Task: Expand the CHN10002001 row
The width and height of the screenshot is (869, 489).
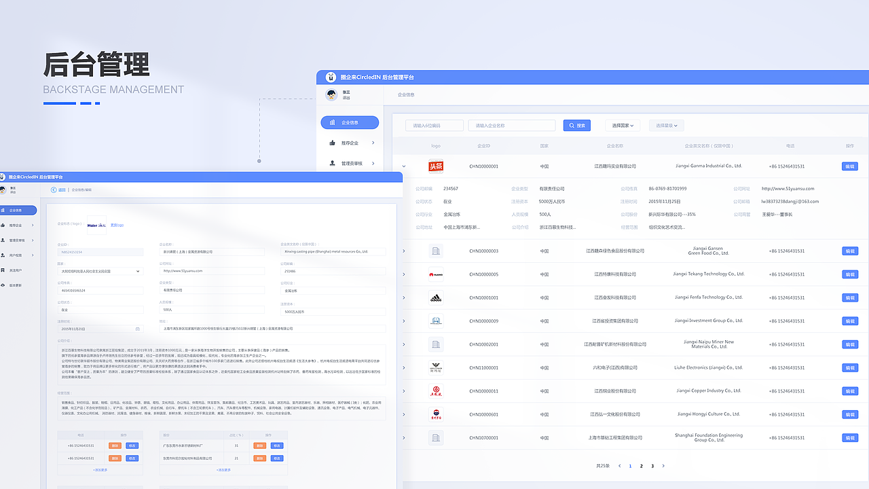Action: coord(403,344)
